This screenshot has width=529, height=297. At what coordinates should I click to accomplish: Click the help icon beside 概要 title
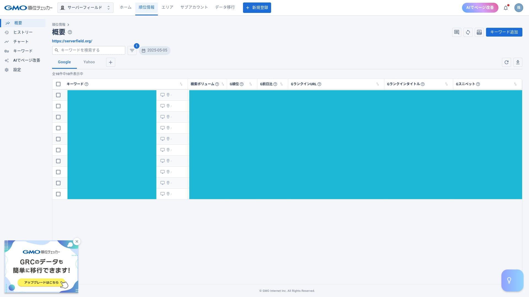(x=70, y=32)
